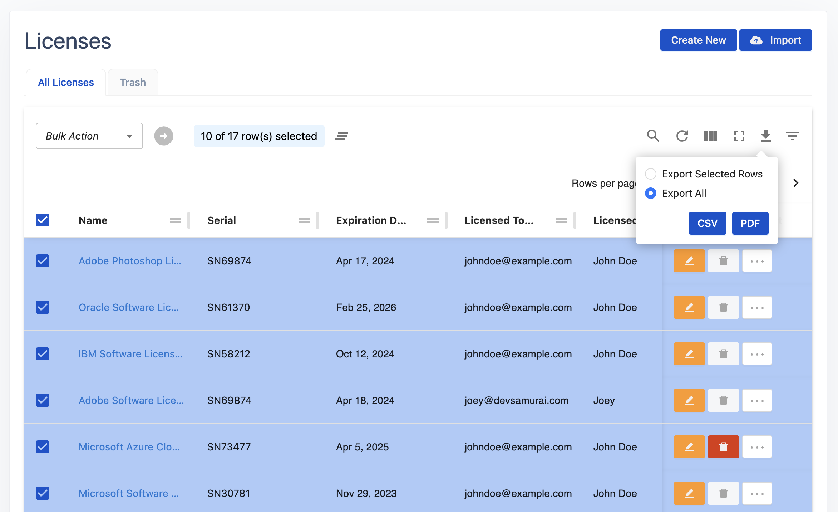The image size is (838, 513).
Task: Select Export Selected Rows radio option
Action: point(651,174)
